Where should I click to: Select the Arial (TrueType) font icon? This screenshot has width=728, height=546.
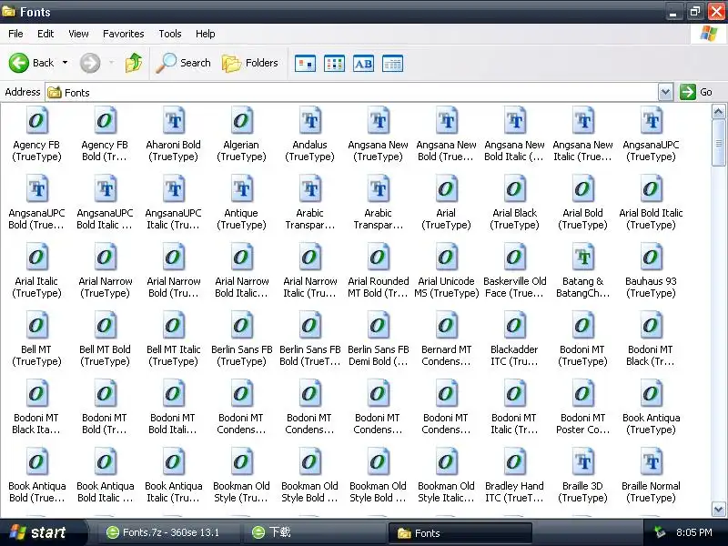click(446, 188)
